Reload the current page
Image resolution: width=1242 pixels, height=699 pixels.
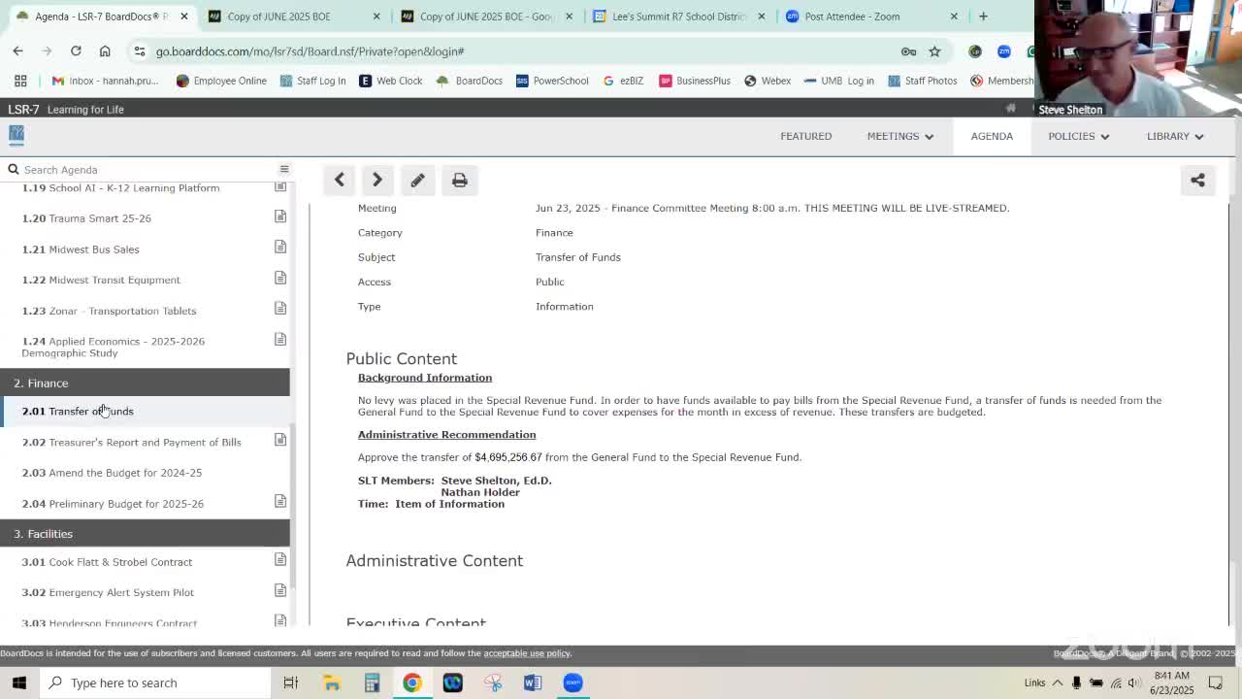(x=76, y=50)
